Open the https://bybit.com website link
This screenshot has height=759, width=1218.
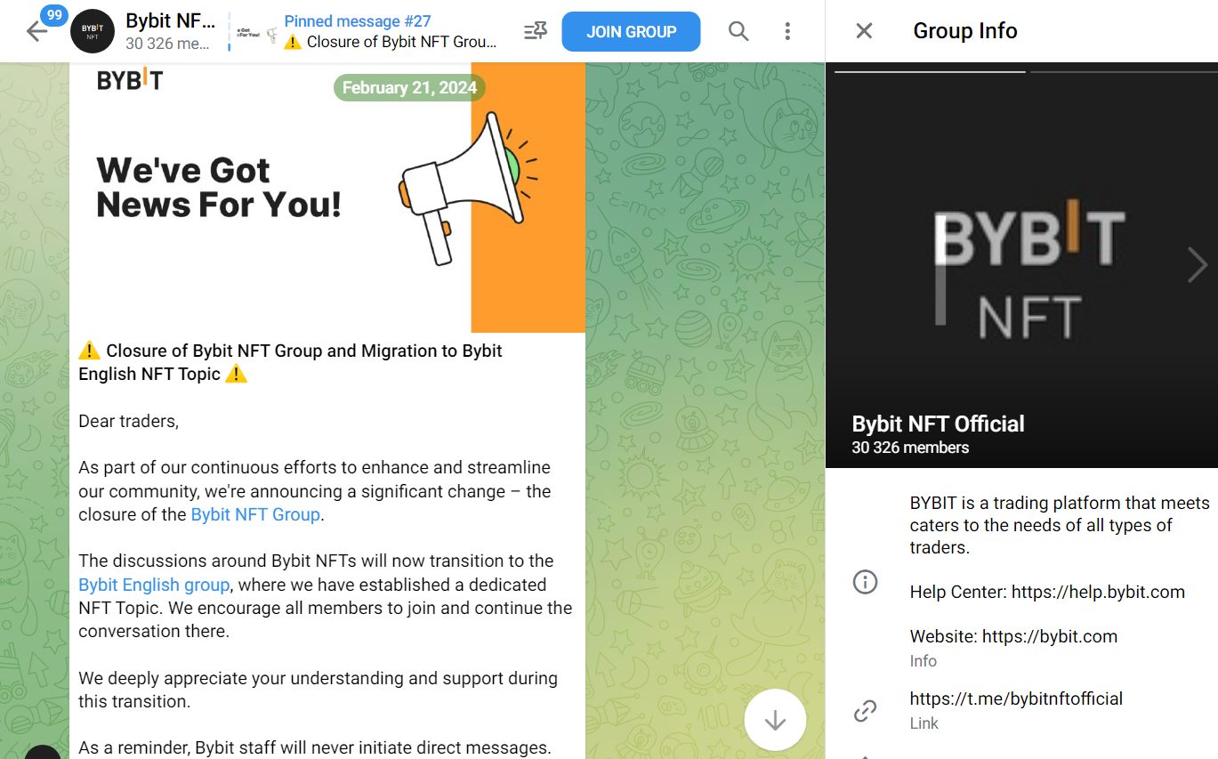coord(1050,636)
